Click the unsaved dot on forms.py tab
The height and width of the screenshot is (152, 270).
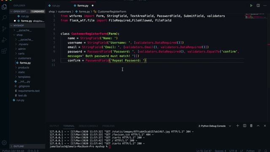[x=92, y=5]
